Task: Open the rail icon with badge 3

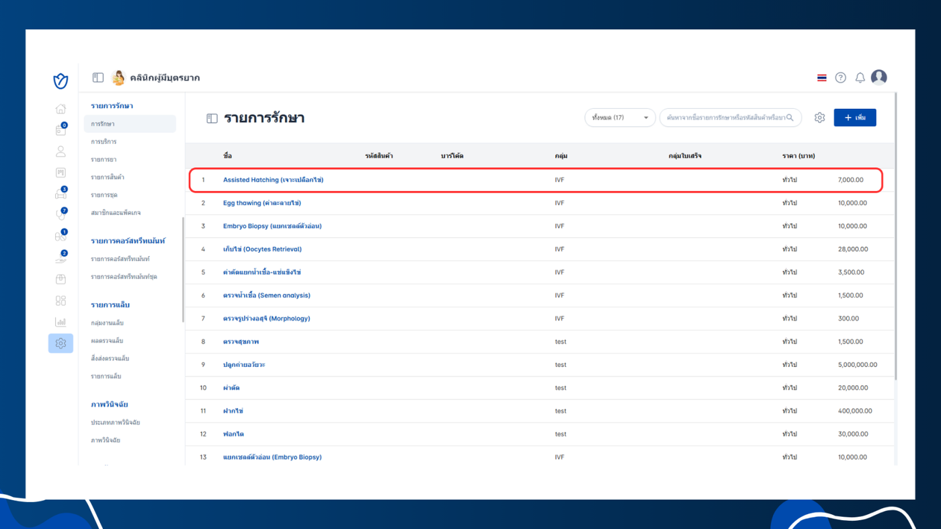Action: [x=60, y=194]
